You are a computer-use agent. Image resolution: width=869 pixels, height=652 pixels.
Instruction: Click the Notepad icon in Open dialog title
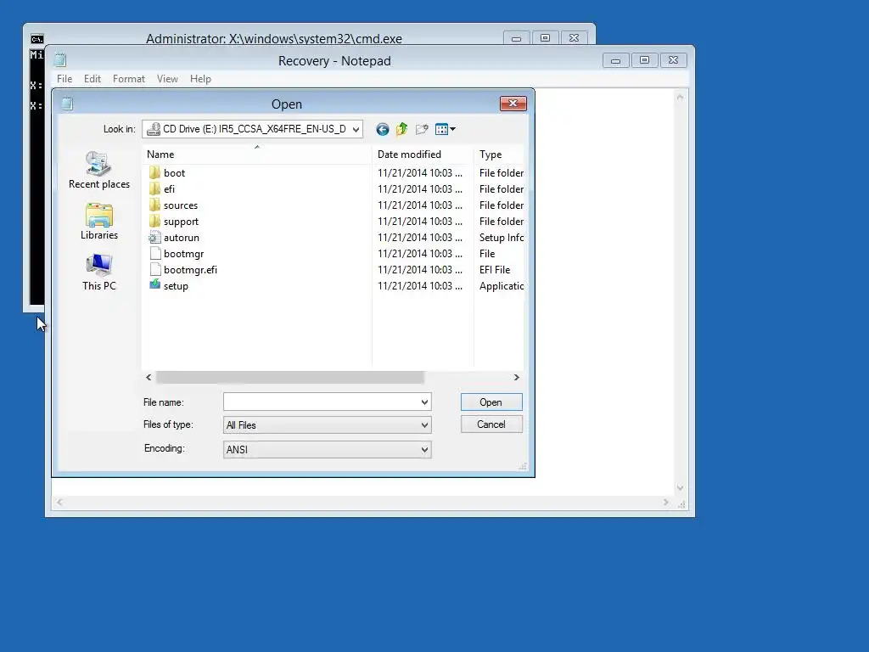click(x=67, y=104)
